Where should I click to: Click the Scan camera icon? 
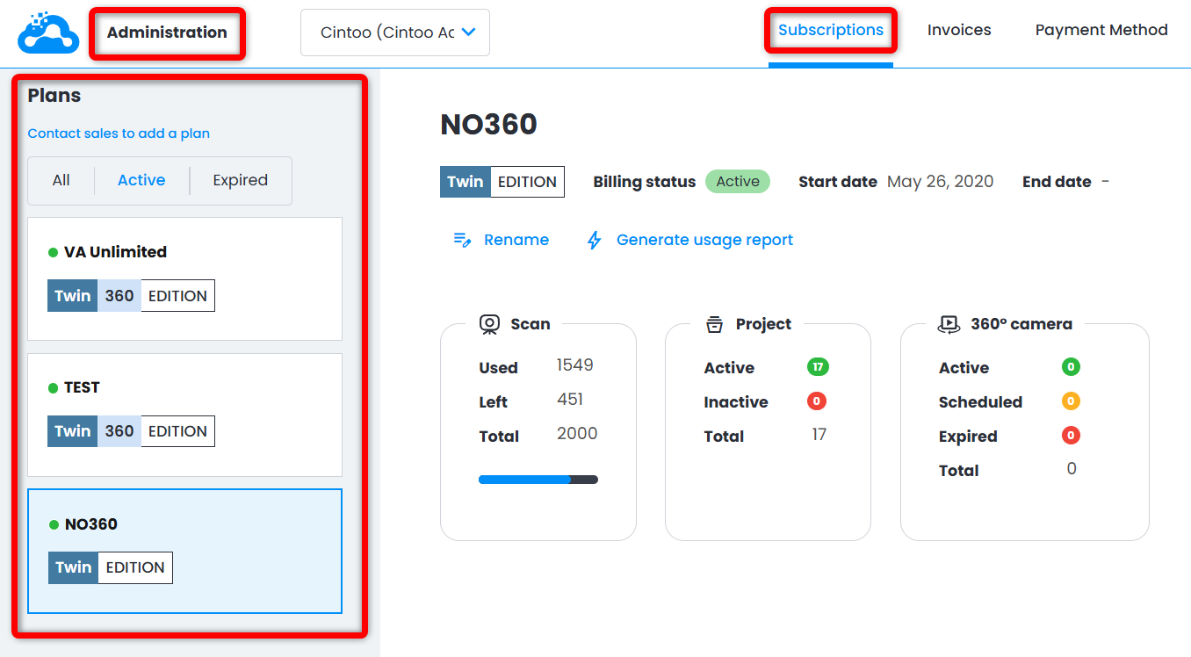coord(489,324)
